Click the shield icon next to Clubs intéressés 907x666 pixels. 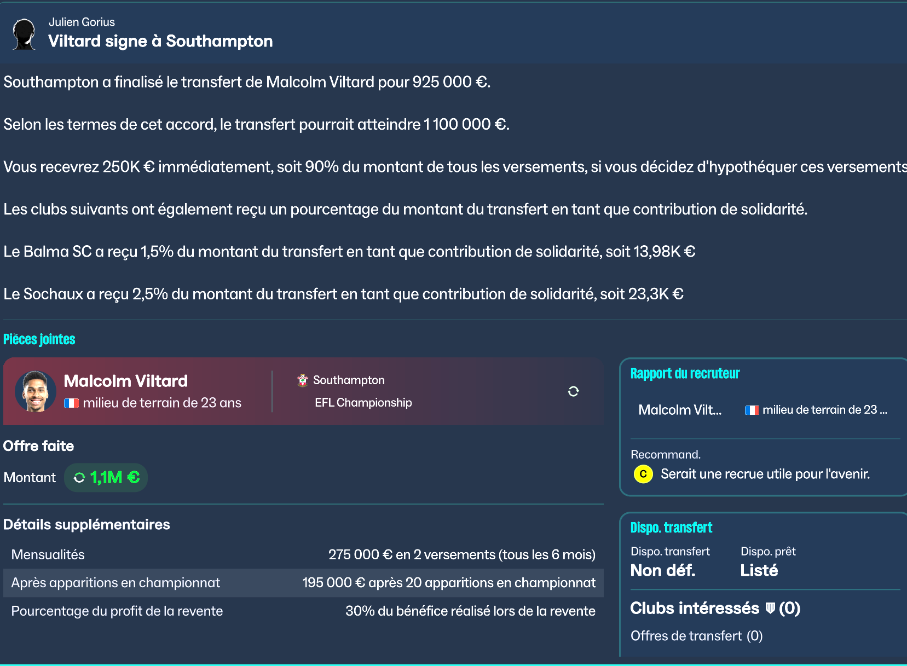pyautogui.click(x=770, y=608)
